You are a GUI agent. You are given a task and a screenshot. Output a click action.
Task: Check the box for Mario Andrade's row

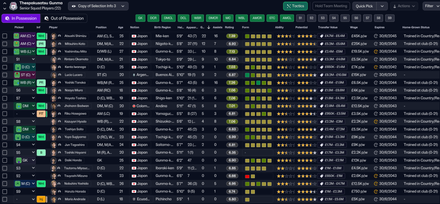[x=5, y=199]
